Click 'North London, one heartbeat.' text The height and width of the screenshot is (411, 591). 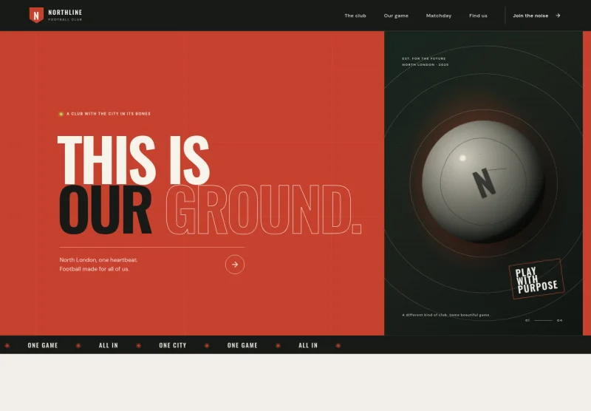[98, 259]
